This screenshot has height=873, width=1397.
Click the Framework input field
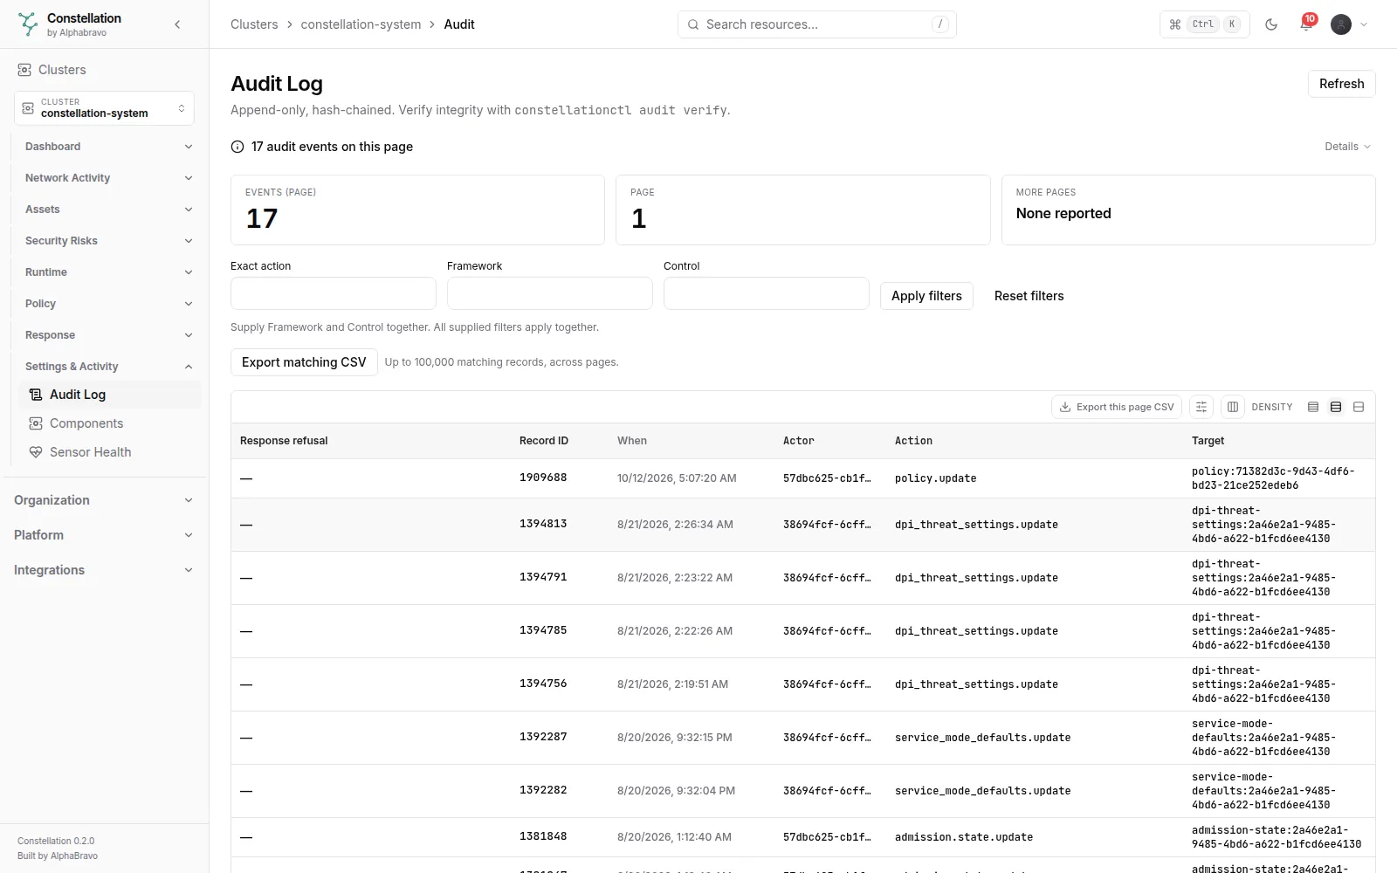[x=550, y=293]
